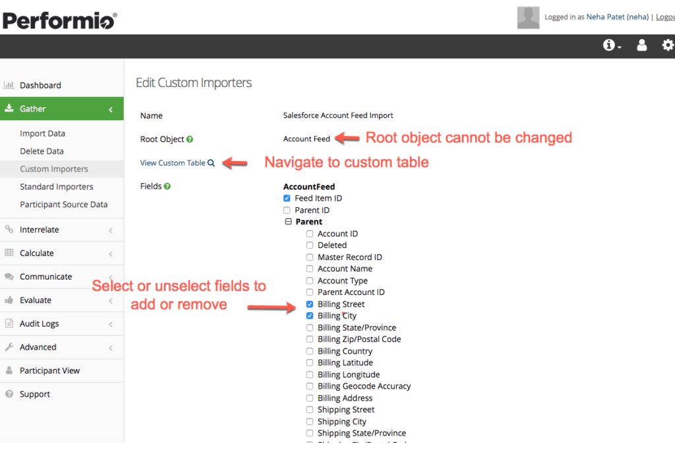
Task: Check the Billing Address checkbox
Action: (x=310, y=398)
